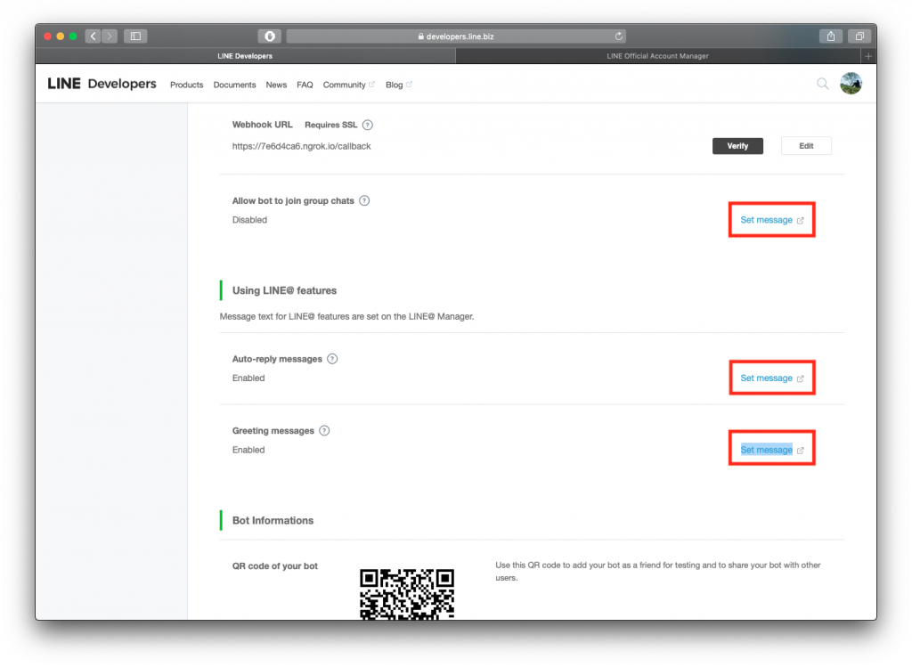912x667 pixels.
Task: Click the Using LINE@ features heading
Action: (284, 291)
